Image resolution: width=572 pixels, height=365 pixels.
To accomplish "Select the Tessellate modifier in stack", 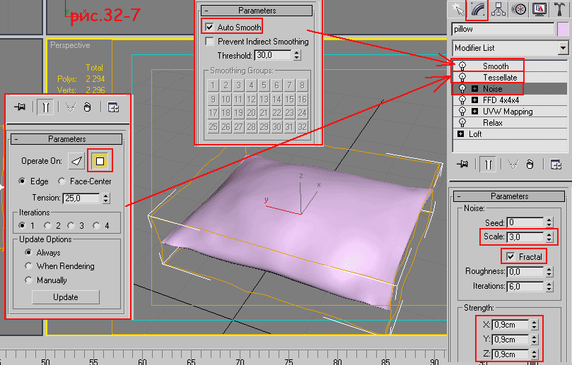I will [499, 77].
